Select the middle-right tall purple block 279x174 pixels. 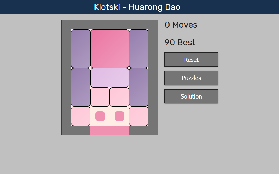(138, 87)
